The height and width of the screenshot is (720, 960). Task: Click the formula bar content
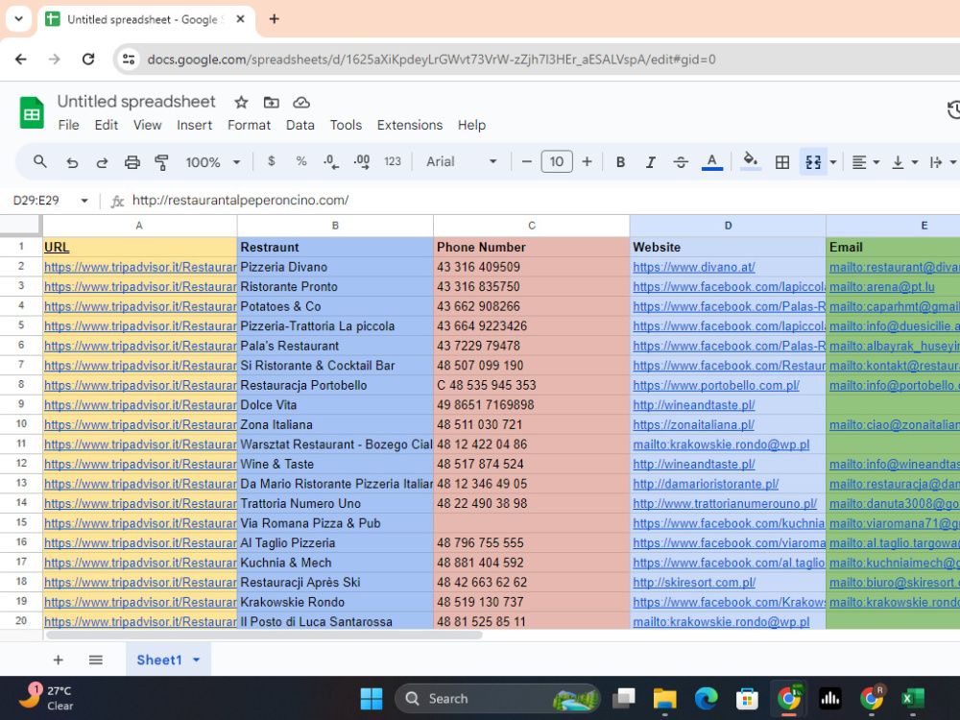coord(241,201)
